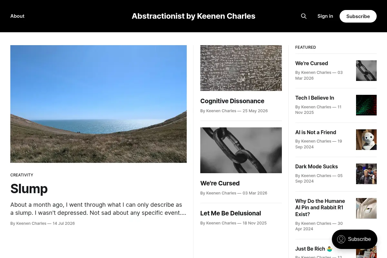Open the Slump article headline
387x258 pixels.
click(29, 189)
